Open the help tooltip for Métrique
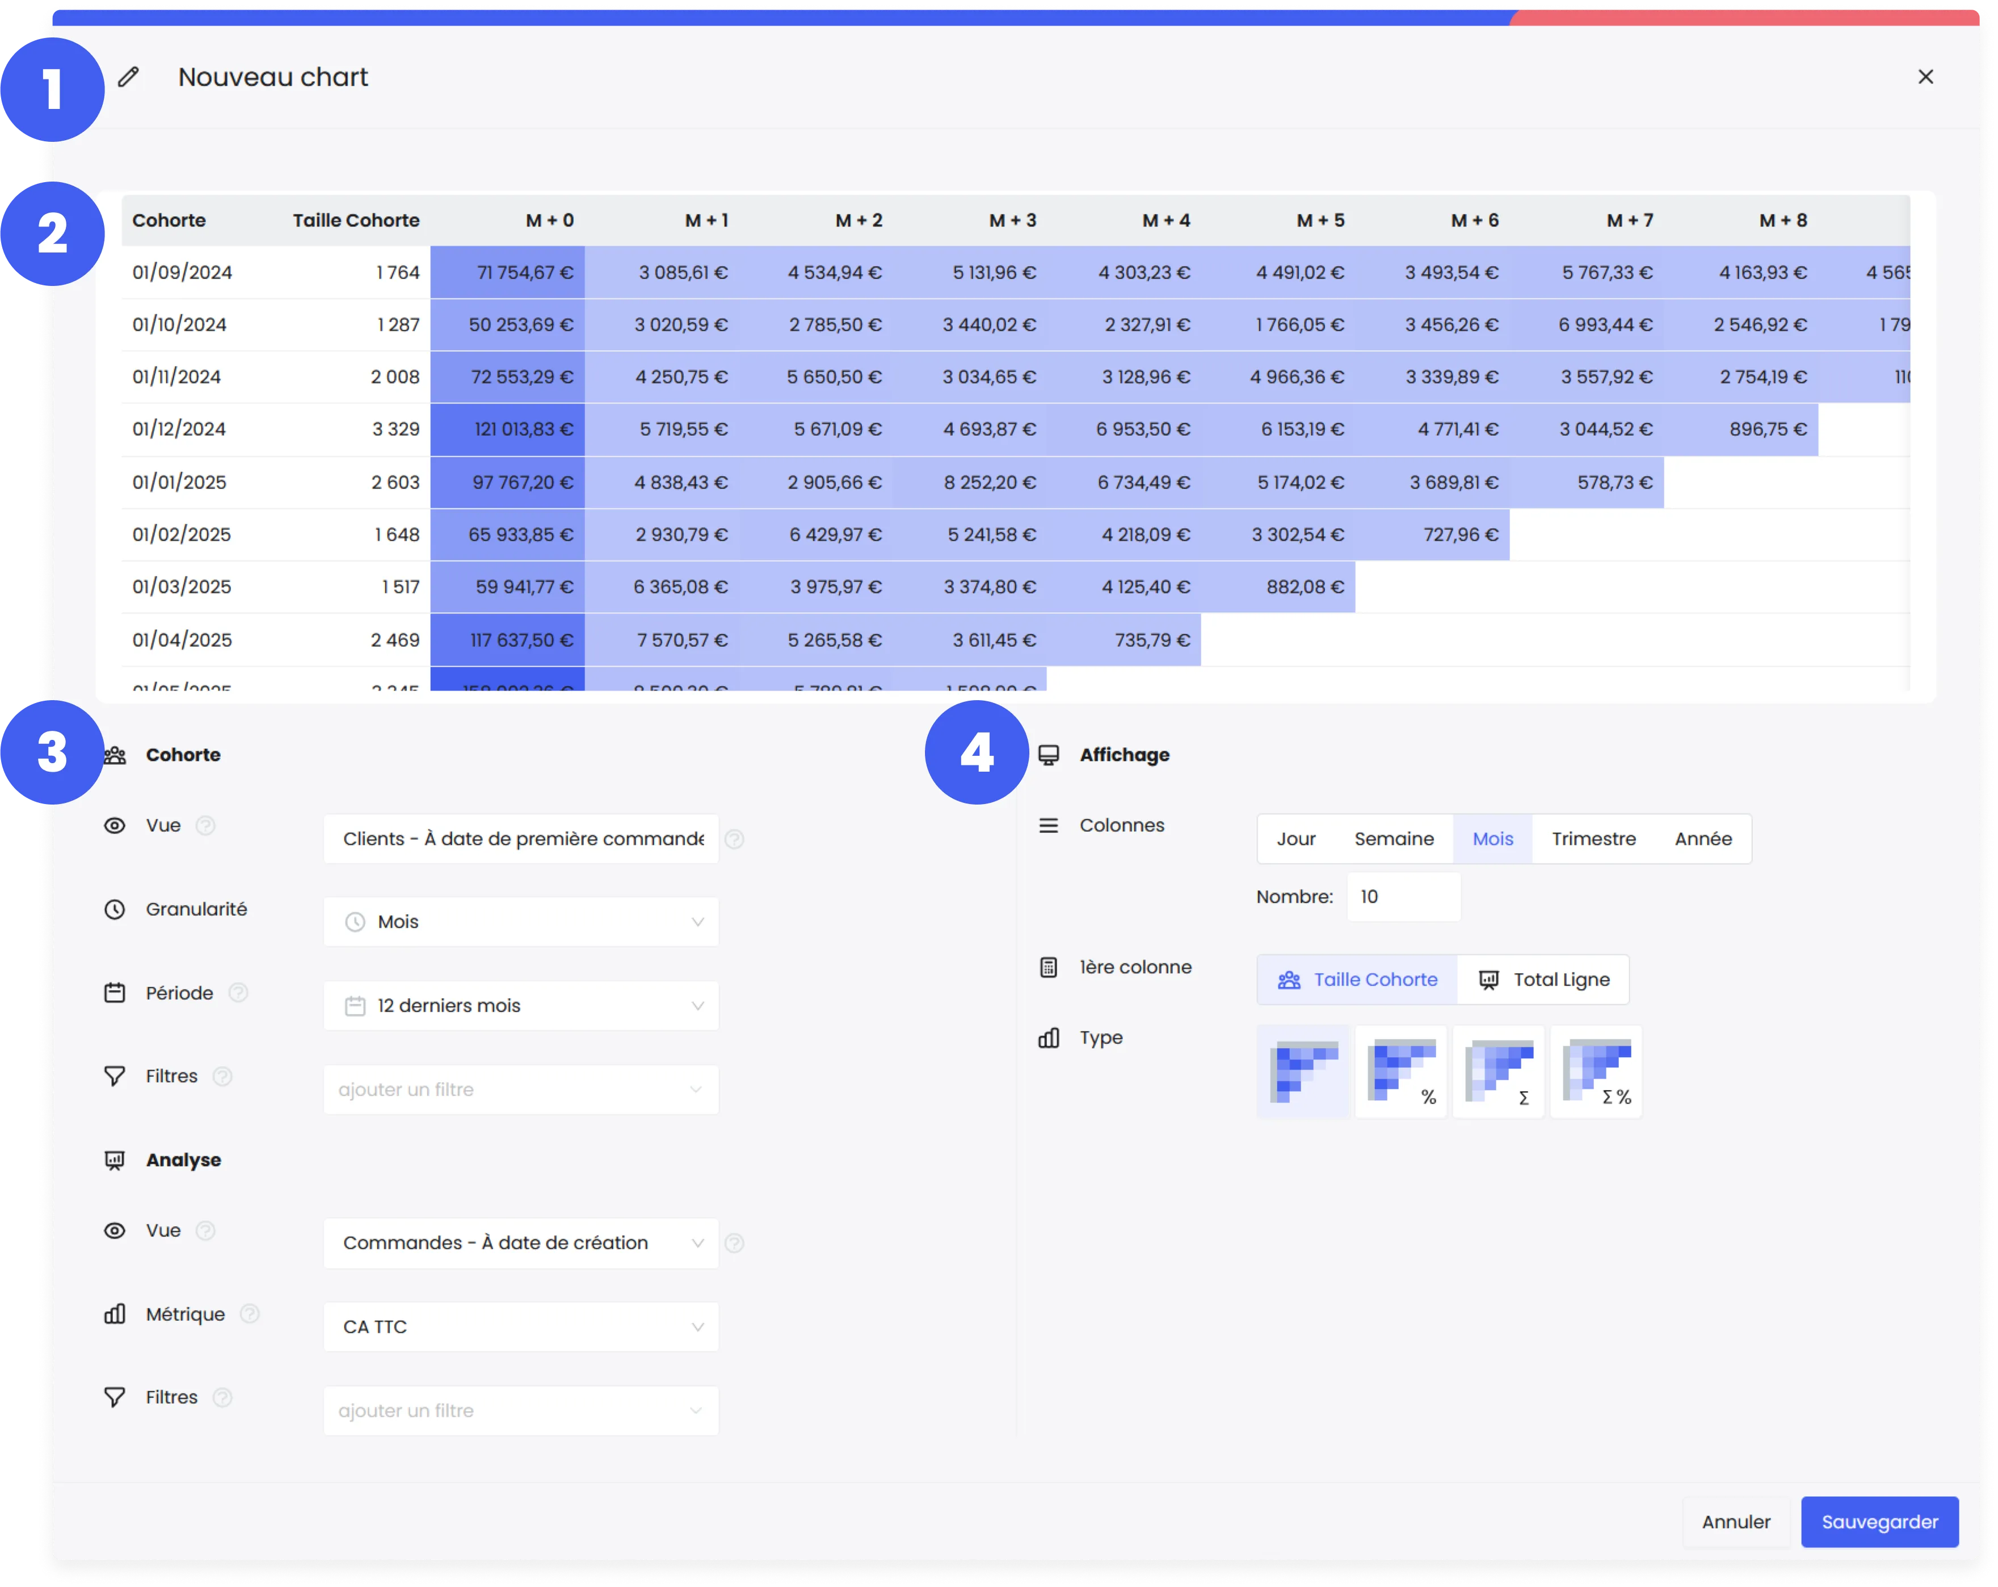The image size is (1998, 1587). pyautogui.click(x=249, y=1315)
